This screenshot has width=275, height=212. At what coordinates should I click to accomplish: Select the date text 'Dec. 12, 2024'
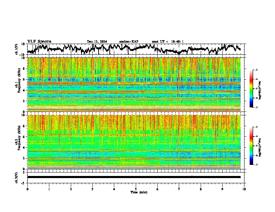click(x=97, y=42)
